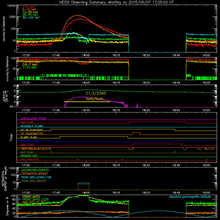
Task: Click the Absolute geomagnetic latitude label
Action: [190, 197]
